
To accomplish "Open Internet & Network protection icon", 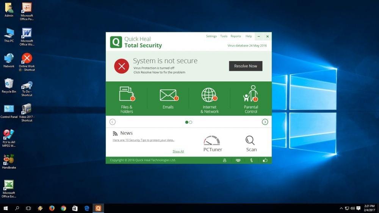I will click(209, 95).
